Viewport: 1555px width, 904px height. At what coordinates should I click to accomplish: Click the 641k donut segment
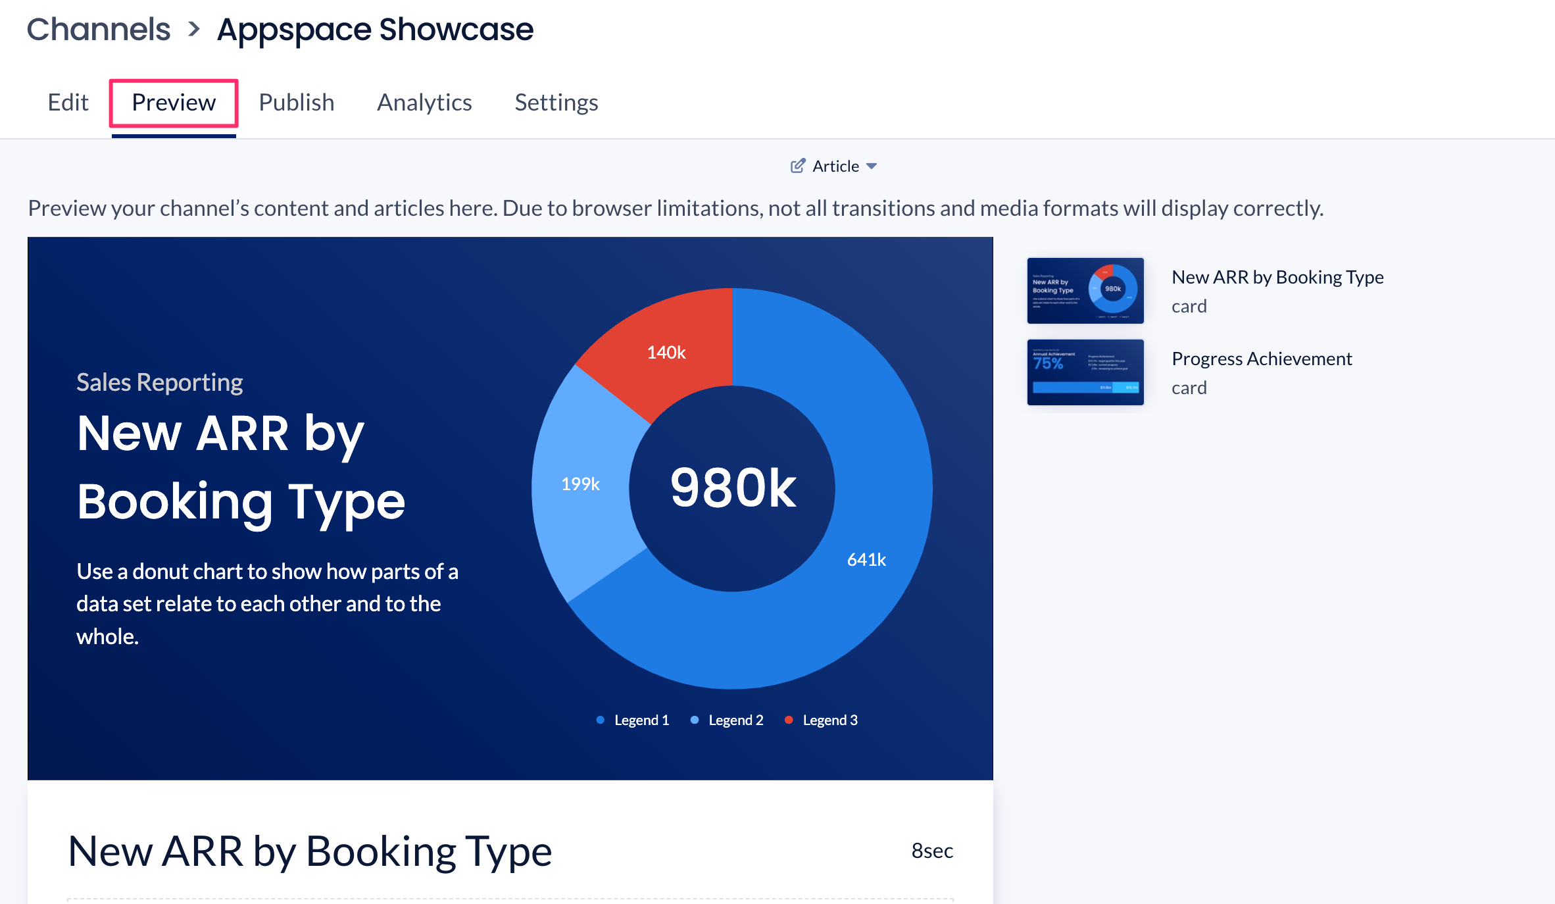[867, 559]
